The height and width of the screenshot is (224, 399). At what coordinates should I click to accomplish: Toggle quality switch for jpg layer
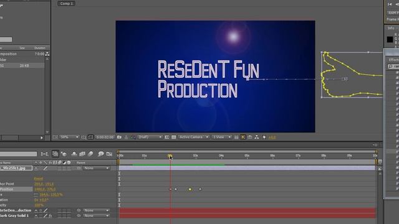click(x=46, y=168)
